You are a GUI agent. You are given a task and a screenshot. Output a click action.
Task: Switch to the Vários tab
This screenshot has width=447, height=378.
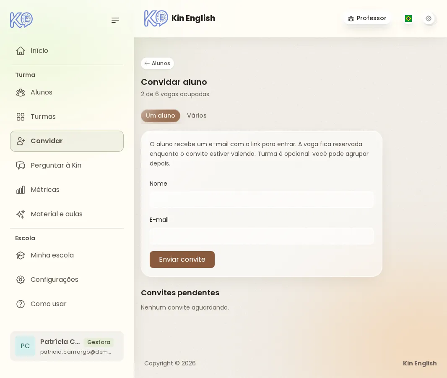pos(197,115)
